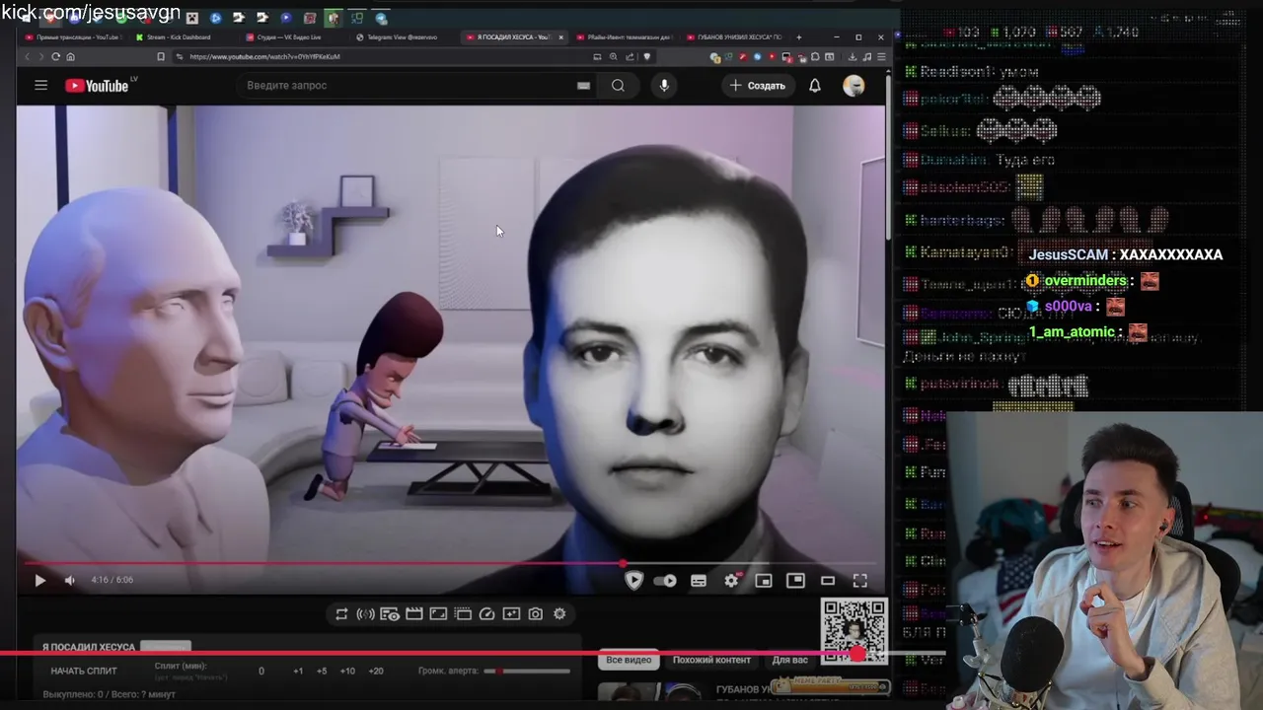Close the 'Я ПОСАДИЛ ХЕСУСА' browser tab

(x=561, y=37)
